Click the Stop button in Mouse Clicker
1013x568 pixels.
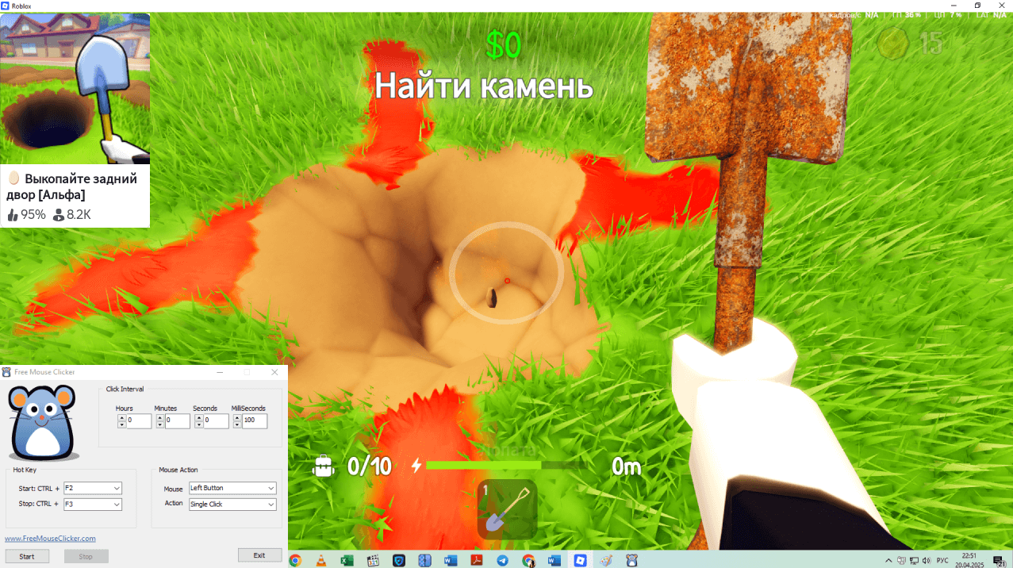tap(86, 556)
